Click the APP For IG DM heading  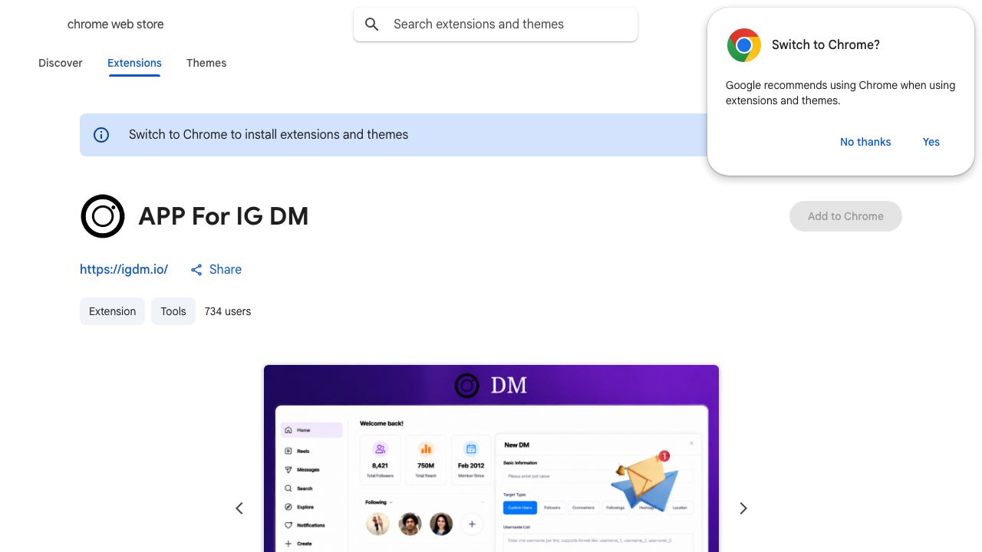pos(223,216)
